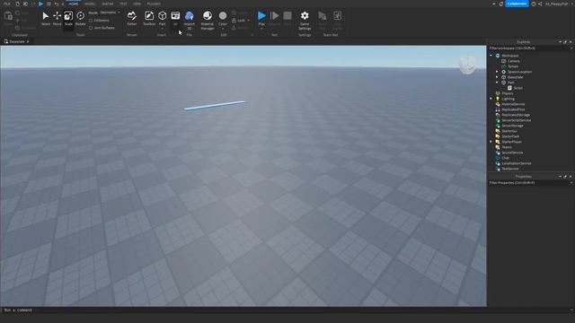Collapse the Part node
This screenshot has width=575, height=323.
coord(497,83)
